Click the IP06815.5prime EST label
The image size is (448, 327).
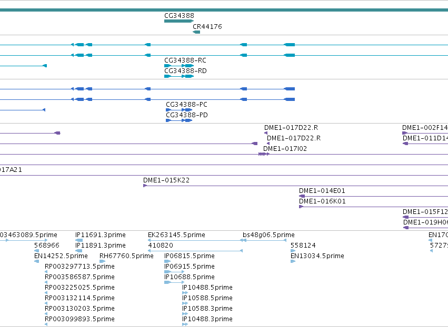point(190,256)
